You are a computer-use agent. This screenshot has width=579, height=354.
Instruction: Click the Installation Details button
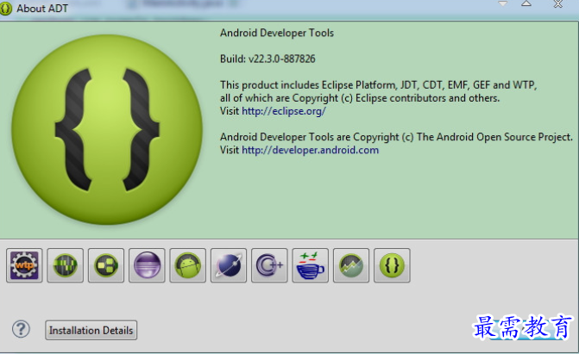tap(91, 330)
